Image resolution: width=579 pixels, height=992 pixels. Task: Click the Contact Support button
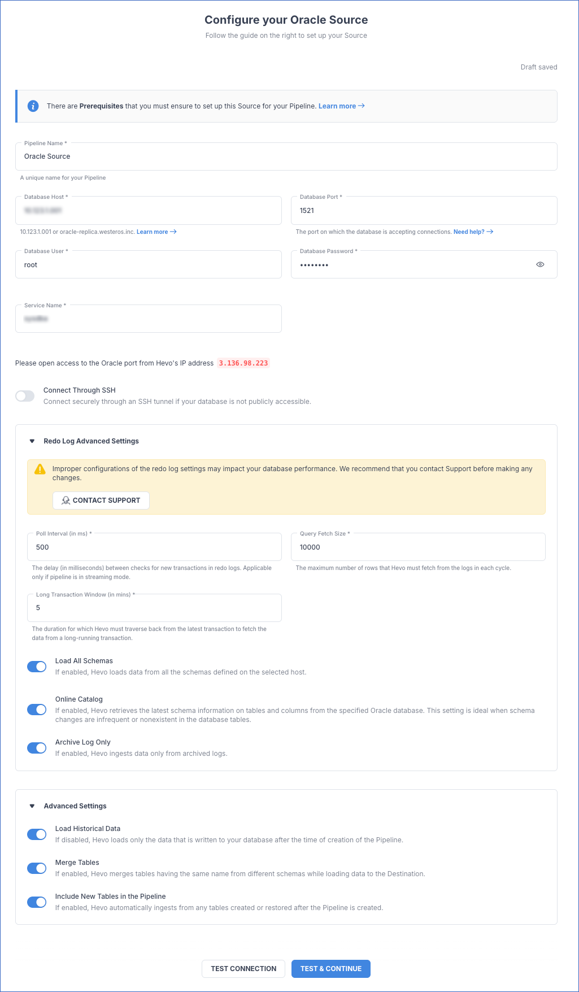[101, 501]
